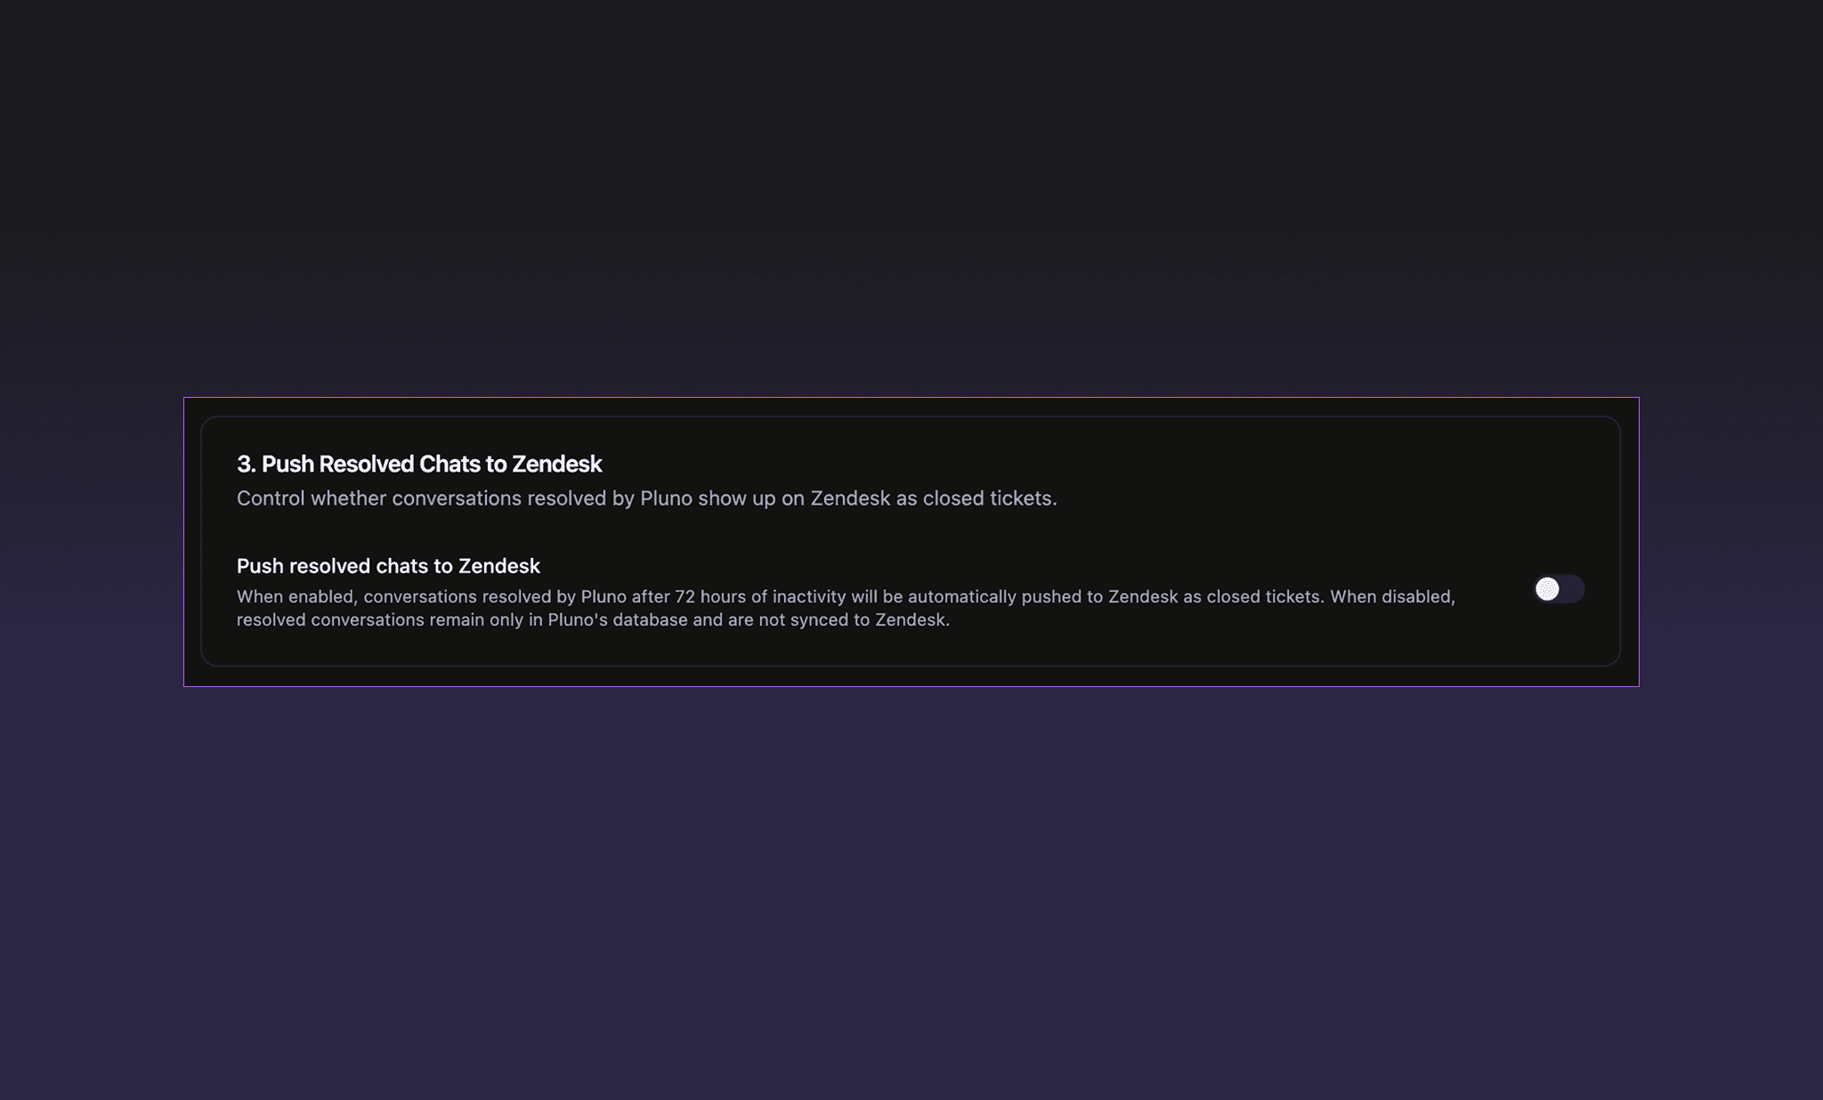1823x1100 pixels.
Task: Click 'When disabled,' in the toggle description
Action: [1392, 596]
